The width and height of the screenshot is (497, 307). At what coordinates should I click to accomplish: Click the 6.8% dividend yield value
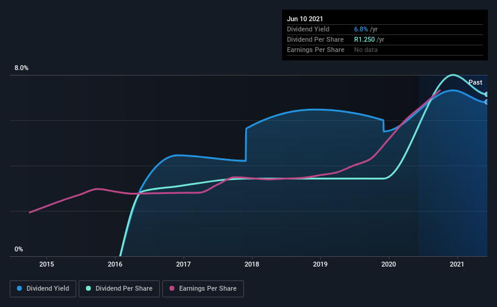361,29
